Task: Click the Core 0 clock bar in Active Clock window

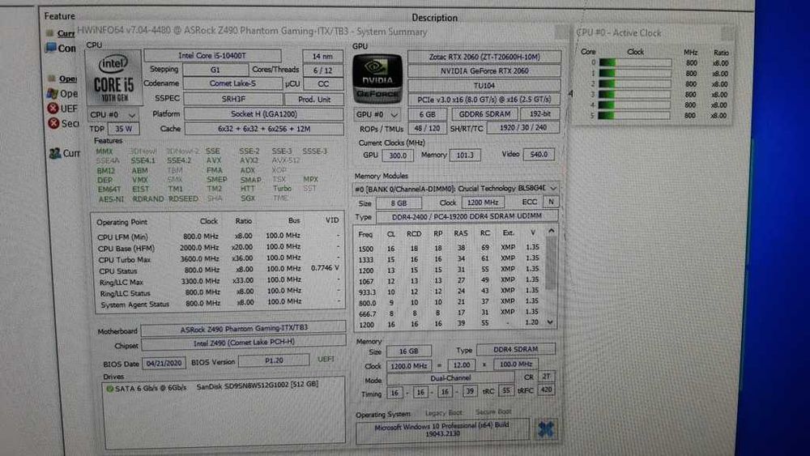Action: 635,62
